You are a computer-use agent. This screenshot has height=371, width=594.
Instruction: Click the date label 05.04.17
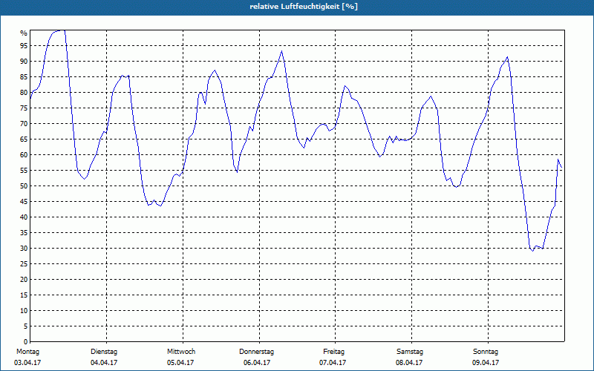pos(180,363)
